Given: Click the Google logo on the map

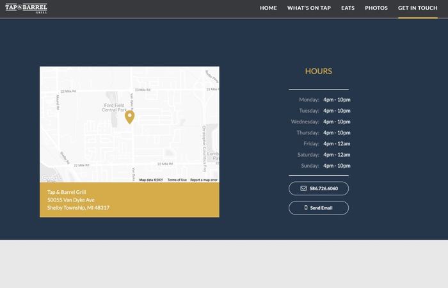Looking at the screenshot, I should point(51,179).
